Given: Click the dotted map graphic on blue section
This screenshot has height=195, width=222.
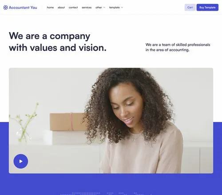Looking at the screenshot, I should (107, 194).
